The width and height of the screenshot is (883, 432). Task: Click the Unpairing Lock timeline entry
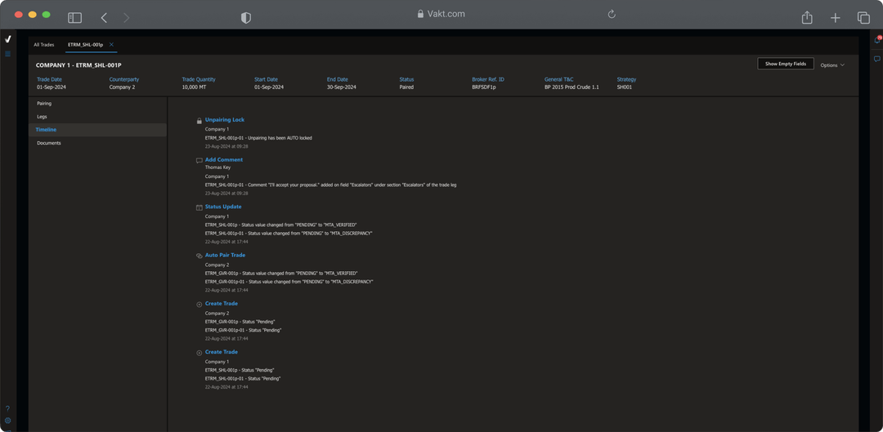[224, 120]
